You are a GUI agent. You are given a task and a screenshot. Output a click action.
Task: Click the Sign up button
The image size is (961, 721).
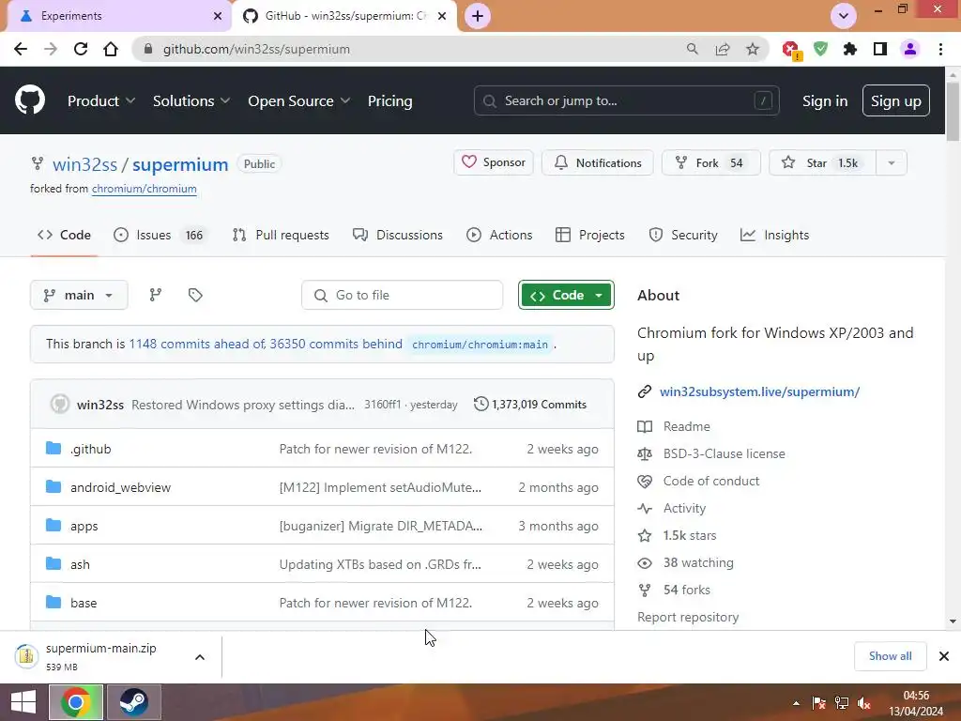(896, 100)
